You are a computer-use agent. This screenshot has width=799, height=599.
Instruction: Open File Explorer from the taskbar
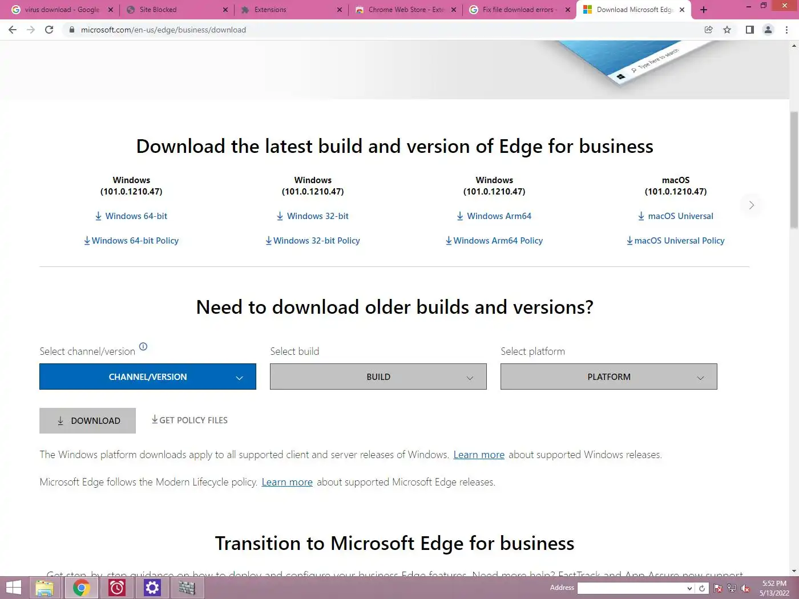click(45, 588)
